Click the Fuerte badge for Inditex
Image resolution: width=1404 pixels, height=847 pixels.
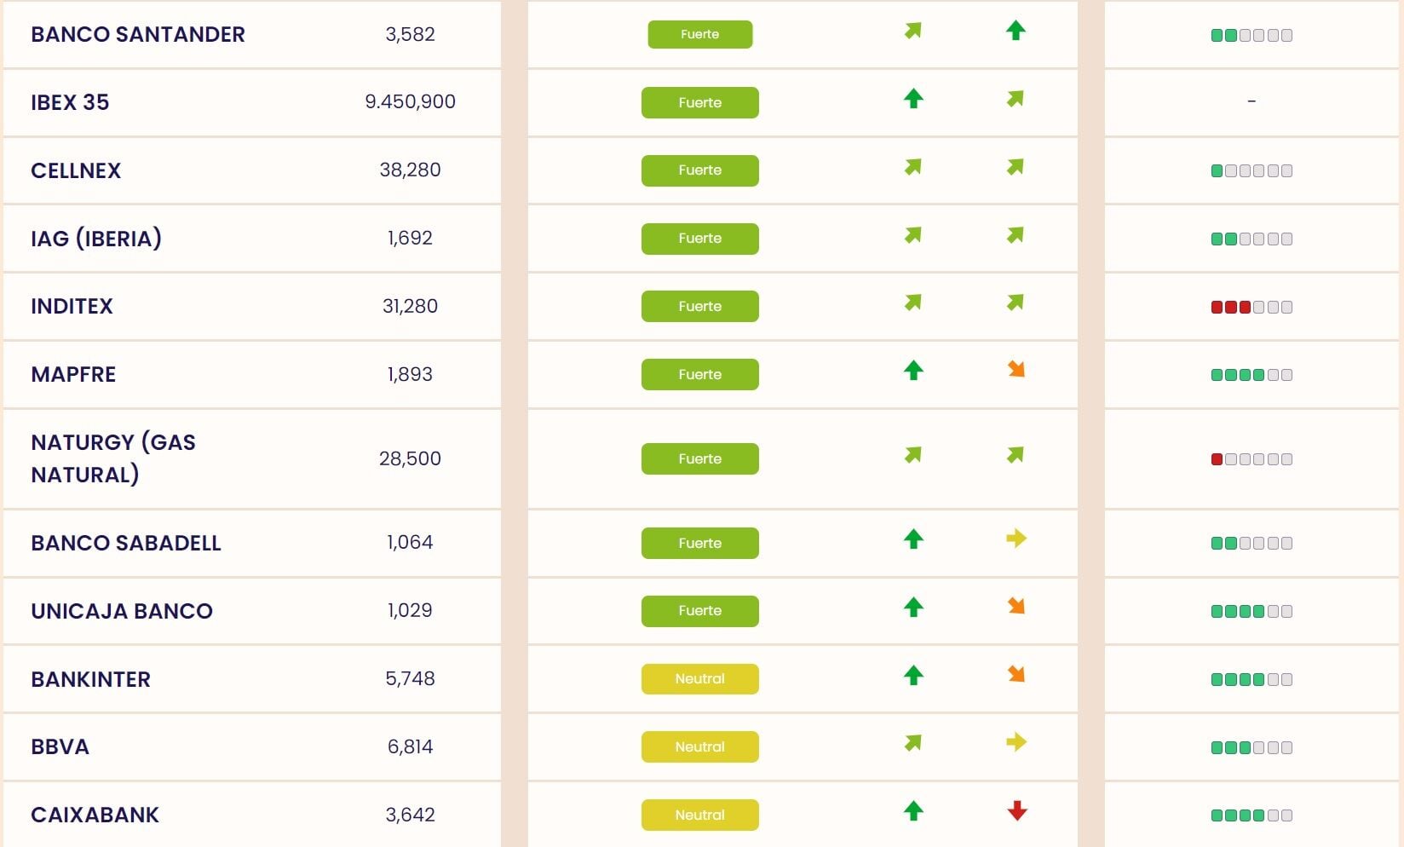tap(699, 307)
